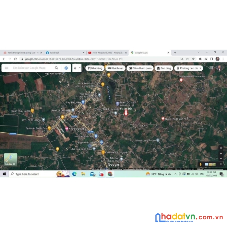Open the print icon dropdown arrow
Screen dimensions: 227x227
(x=80, y=68)
